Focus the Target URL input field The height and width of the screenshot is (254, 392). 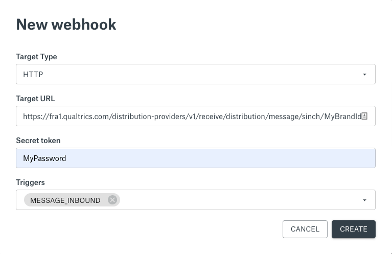[x=196, y=116]
